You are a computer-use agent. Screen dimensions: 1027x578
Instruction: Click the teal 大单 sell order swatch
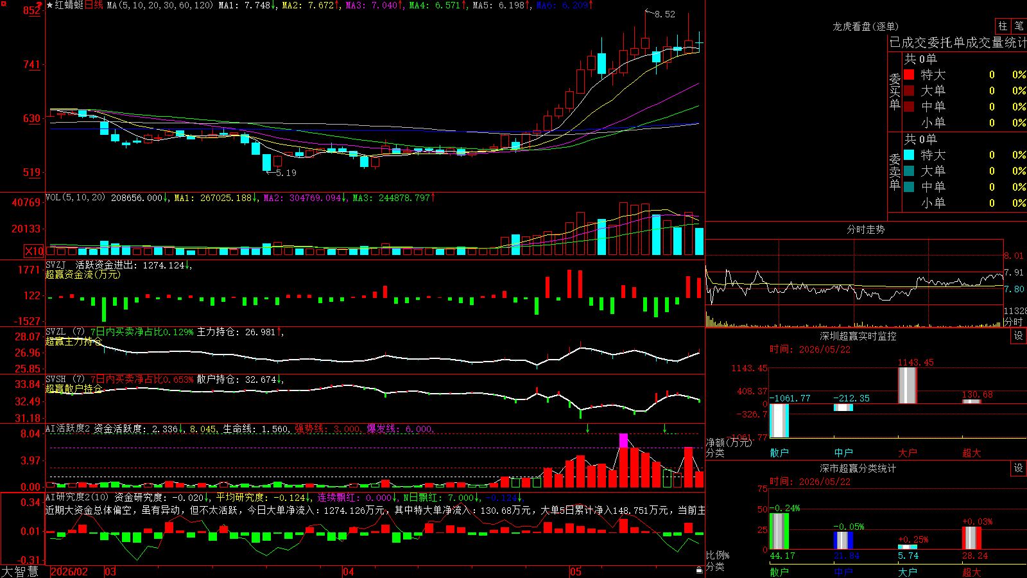click(909, 171)
